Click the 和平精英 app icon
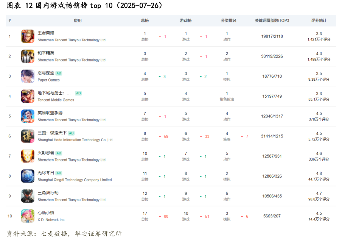 coord(27,56)
